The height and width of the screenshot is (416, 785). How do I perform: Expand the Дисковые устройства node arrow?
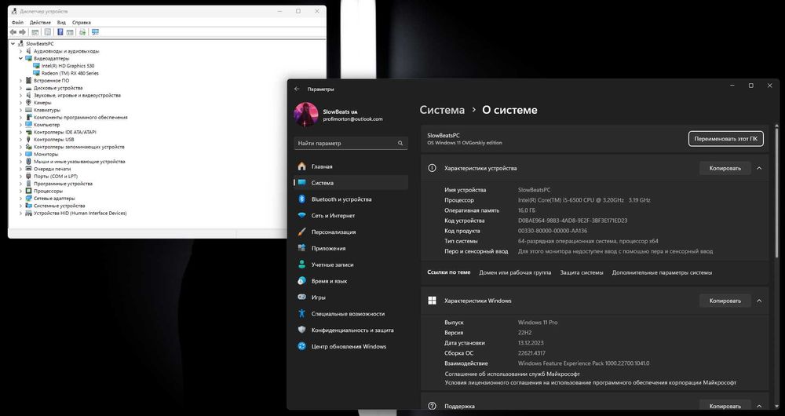point(20,88)
